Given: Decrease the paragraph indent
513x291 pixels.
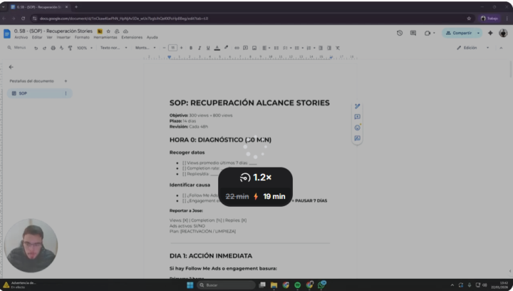Looking at the screenshot, I should [321, 48].
